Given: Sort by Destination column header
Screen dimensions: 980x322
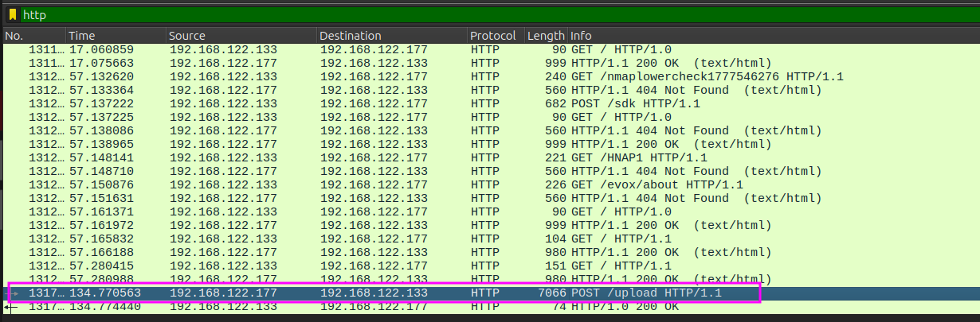Looking at the screenshot, I should pyautogui.click(x=392, y=36).
